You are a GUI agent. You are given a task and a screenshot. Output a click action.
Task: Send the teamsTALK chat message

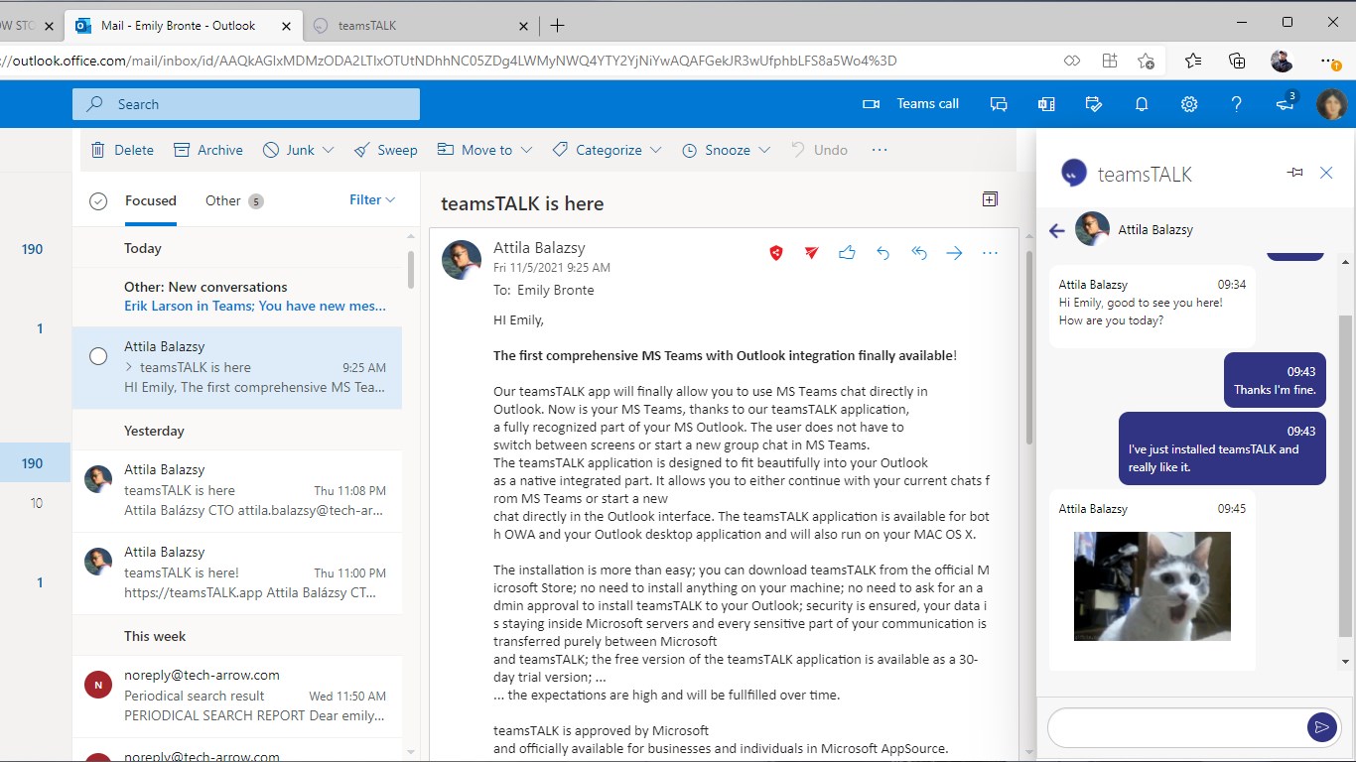point(1321,727)
